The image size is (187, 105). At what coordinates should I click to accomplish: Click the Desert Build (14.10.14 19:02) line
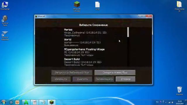83,62
